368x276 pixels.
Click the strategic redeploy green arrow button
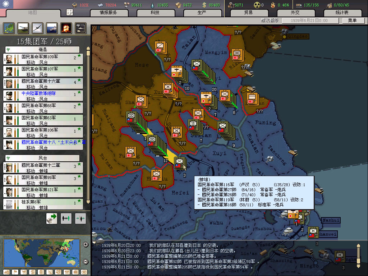click(x=52, y=218)
